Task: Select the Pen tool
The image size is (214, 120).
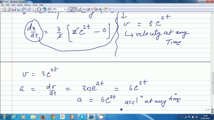Action: pyautogui.click(x=72, y=9)
